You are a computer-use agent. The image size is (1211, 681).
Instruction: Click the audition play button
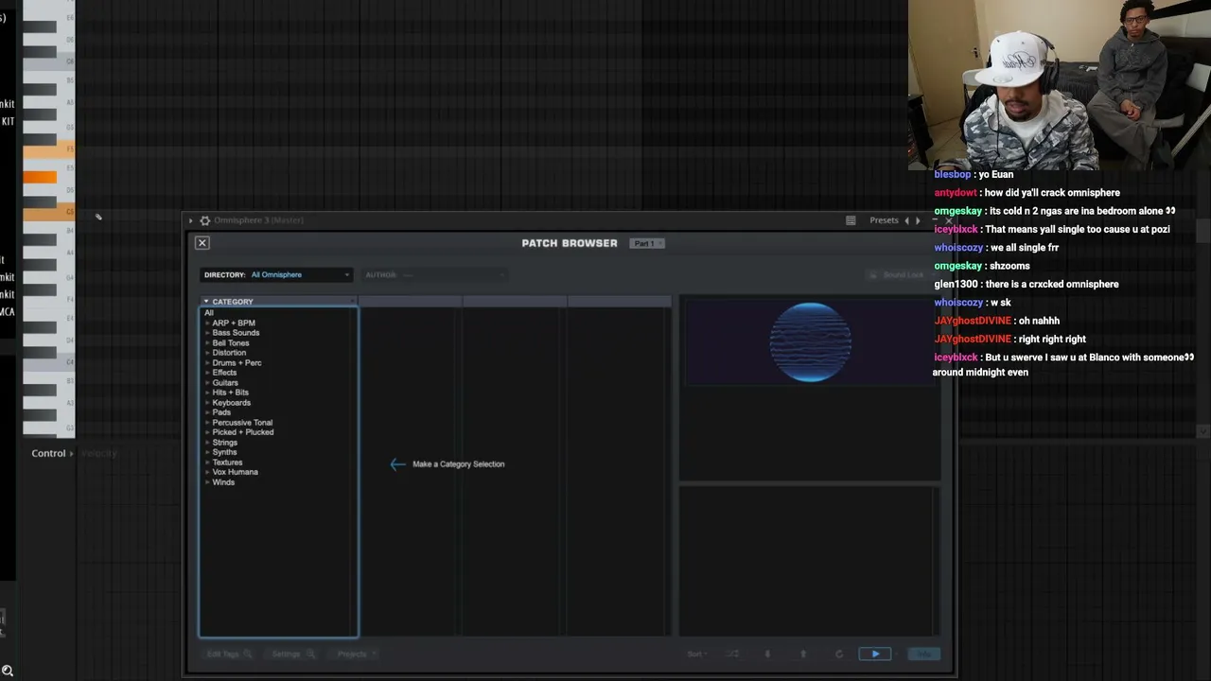pyautogui.click(x=875, y=655)
